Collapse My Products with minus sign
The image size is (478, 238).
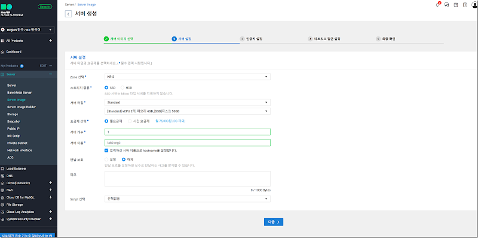[51, 66]
